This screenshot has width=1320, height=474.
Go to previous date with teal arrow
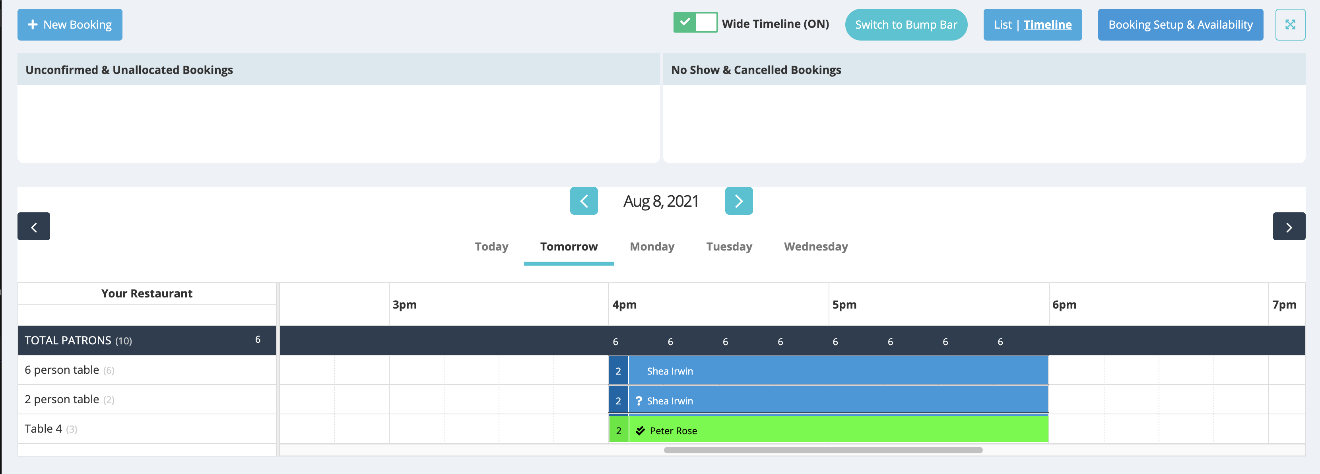(x=584, y=201)
